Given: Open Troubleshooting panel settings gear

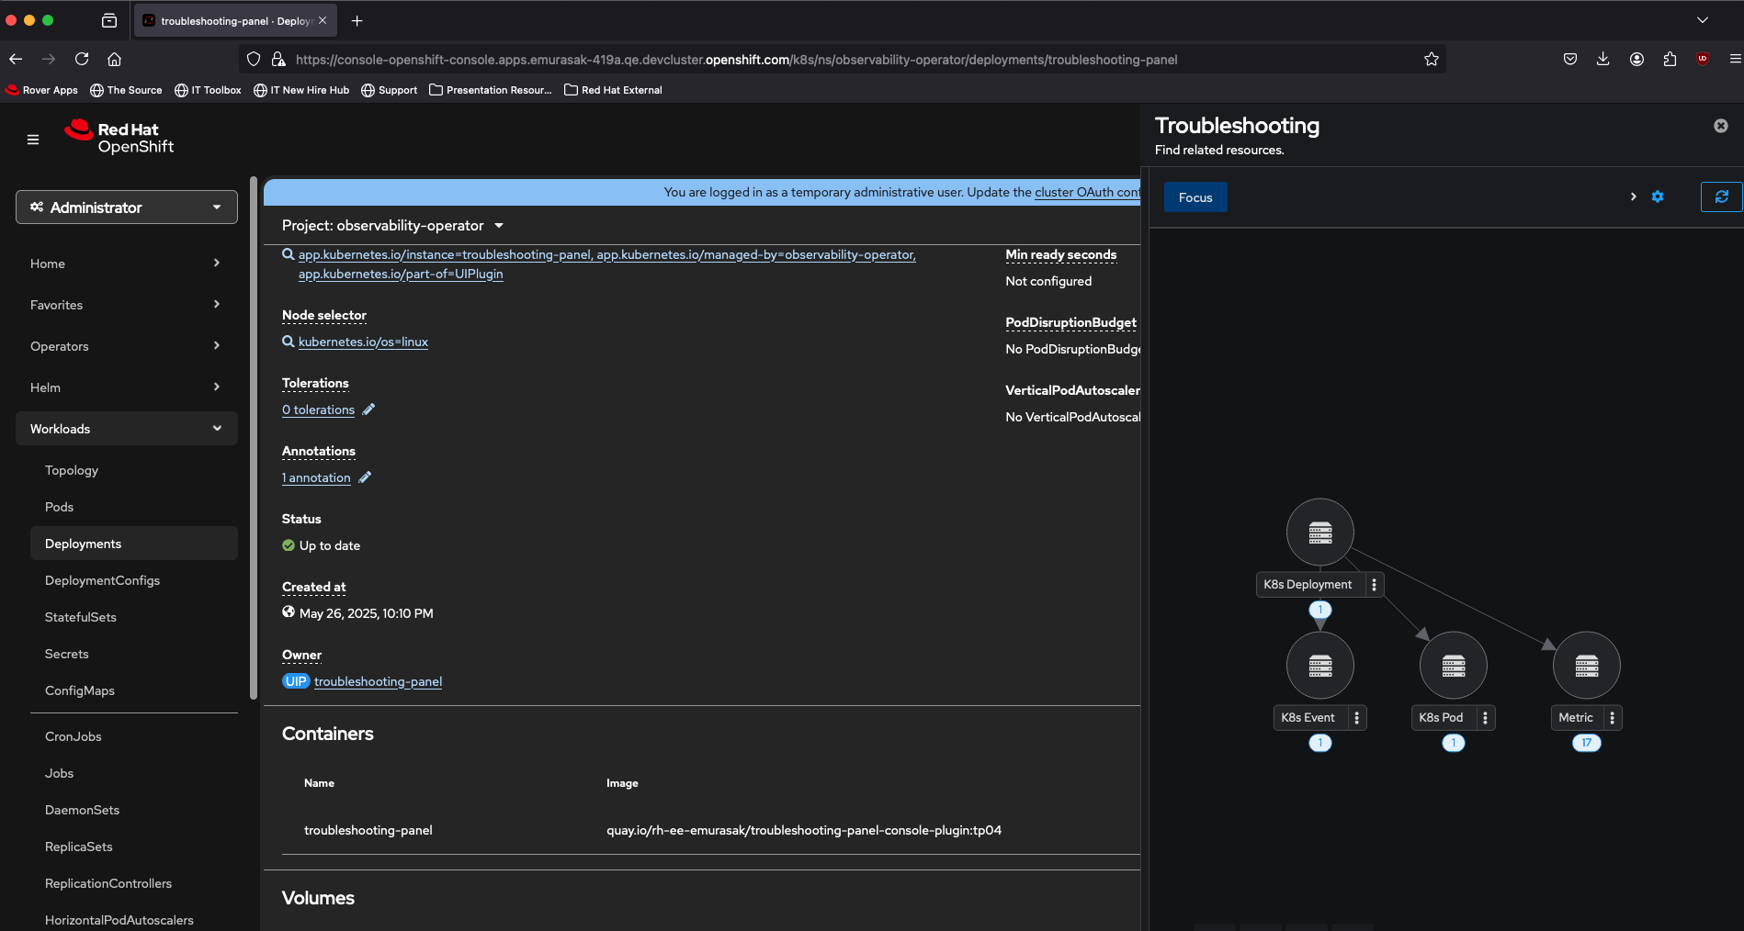Looking at the screenshot, I should pos(1658,196).
